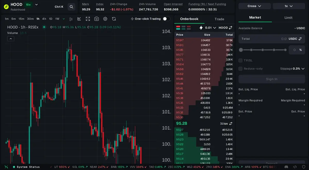Select the 4h timeframe
The width and height of the screenshot is (309, 170).
(44, 19)
